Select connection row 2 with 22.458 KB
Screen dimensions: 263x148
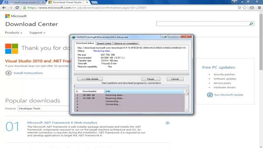pyautogui.click(x=129, y=98)
